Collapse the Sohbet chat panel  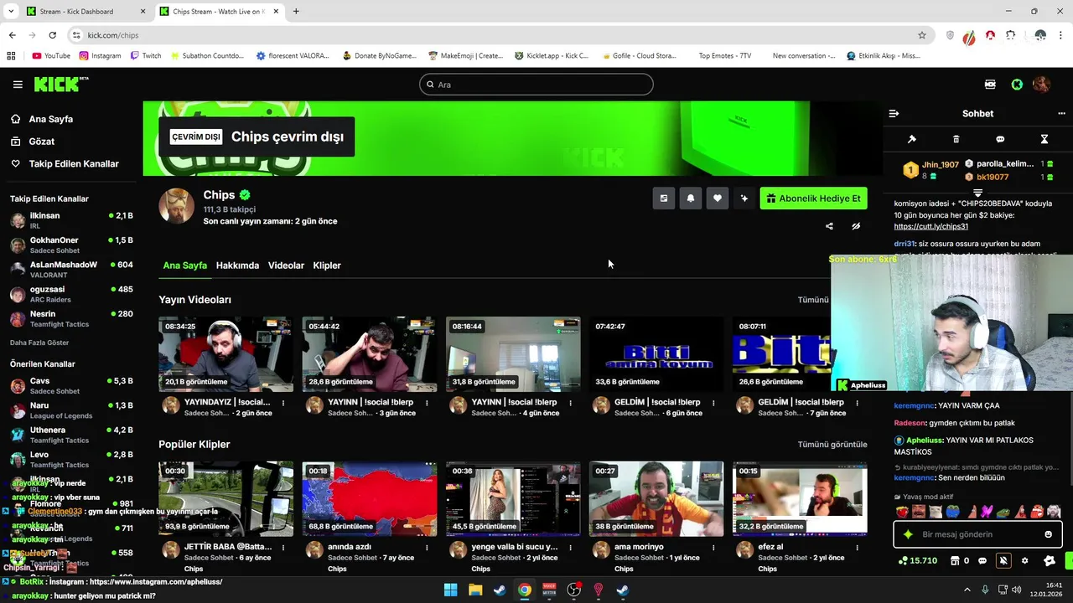point(894,113)
